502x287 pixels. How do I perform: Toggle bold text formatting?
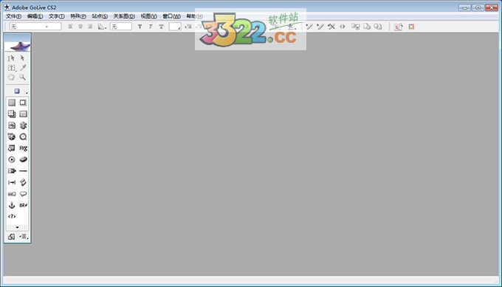click(140, 27)
